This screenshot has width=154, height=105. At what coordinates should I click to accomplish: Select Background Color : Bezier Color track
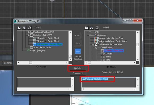point(111,41)
